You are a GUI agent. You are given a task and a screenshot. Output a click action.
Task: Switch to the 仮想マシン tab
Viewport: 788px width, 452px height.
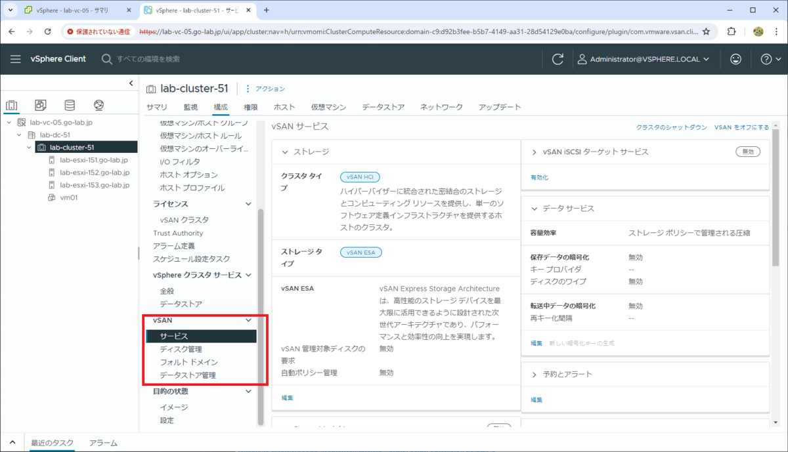(x=328, y=107)
